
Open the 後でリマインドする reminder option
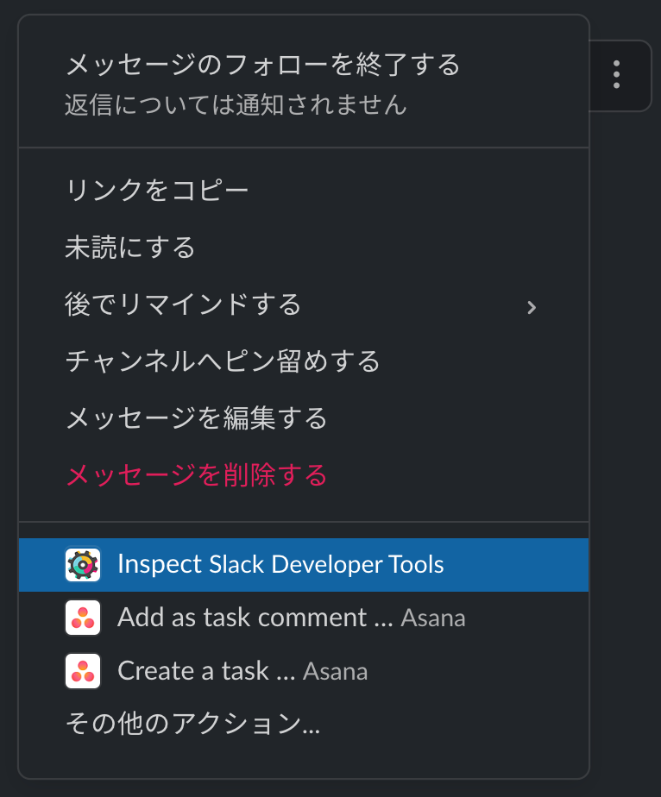(x=183, y=304)
